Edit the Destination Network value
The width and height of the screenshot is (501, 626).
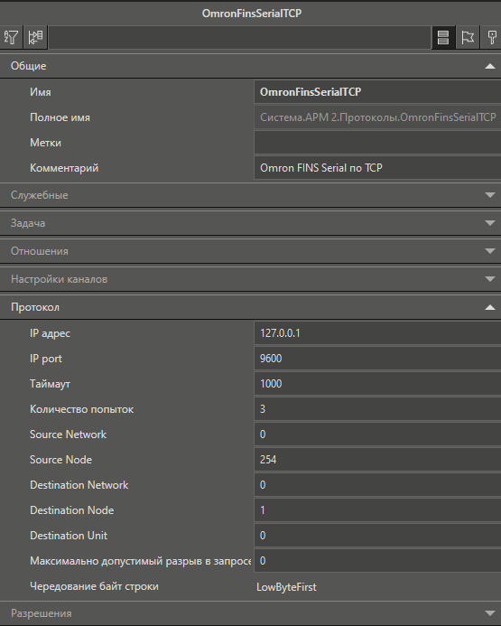377,485
